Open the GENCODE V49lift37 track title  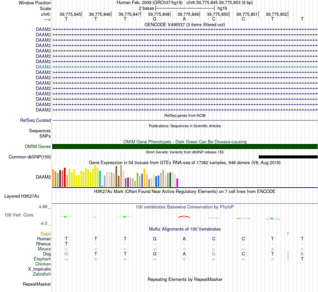pos(184,25)
